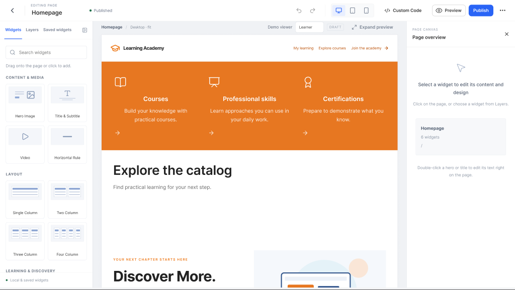
Task: Click the arrow under Professional skills card
Action: 212,133
